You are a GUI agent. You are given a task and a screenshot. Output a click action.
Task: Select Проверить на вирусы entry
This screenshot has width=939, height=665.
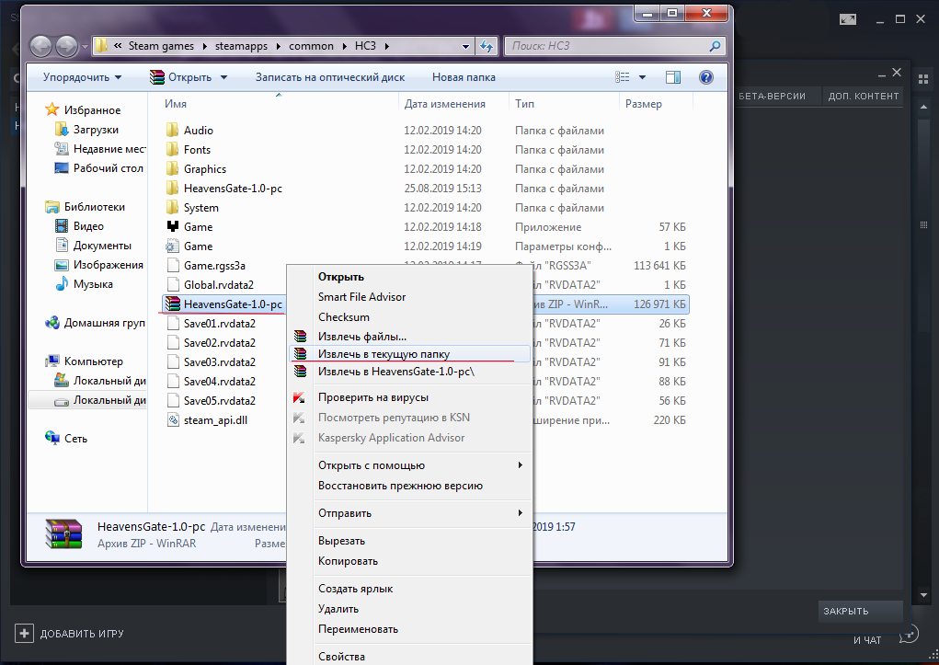[x=409, y=397]
